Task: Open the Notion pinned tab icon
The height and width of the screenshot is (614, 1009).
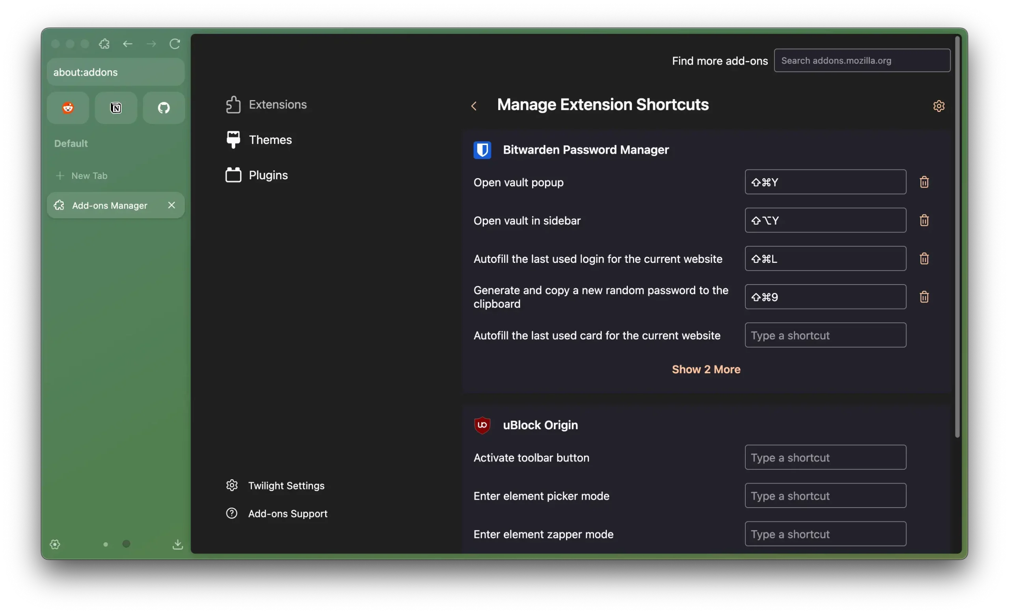Action: click(116, 108)
